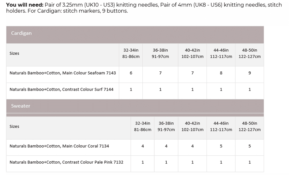
Task: Click the Cardigan section header bar
Action: [x=135, y=34]
